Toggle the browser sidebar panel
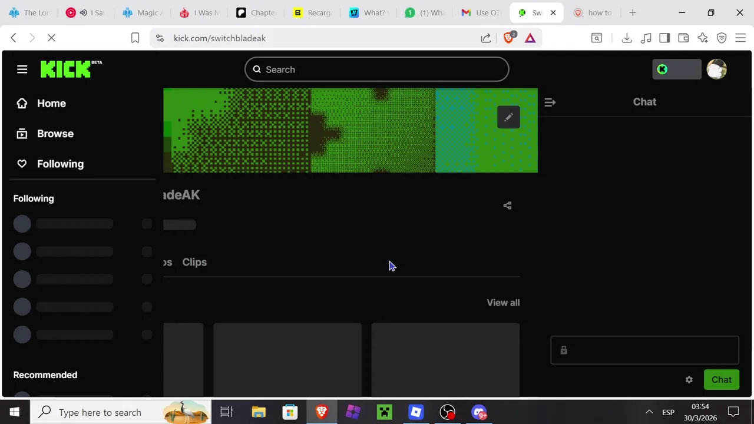 tap(664, 38)
